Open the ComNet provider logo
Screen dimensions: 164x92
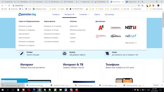click(x=101, y=36)
